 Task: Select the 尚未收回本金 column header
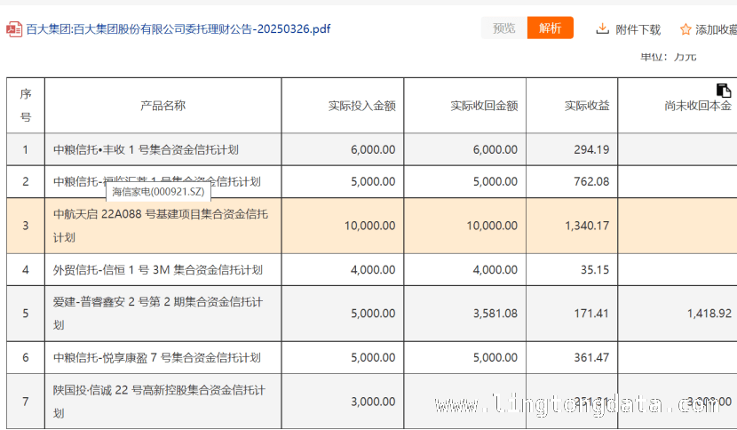(x=678, y=106)
